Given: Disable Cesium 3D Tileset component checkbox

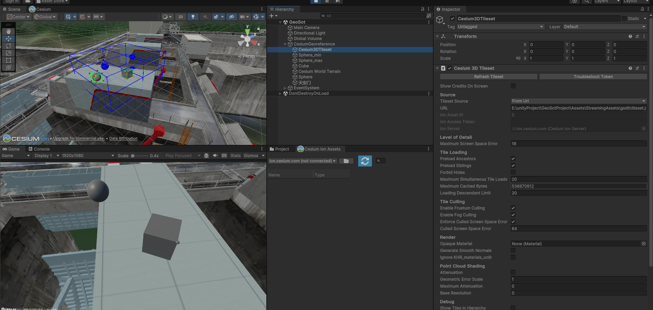Looking at the screenshot, I should tap(450, 68).
